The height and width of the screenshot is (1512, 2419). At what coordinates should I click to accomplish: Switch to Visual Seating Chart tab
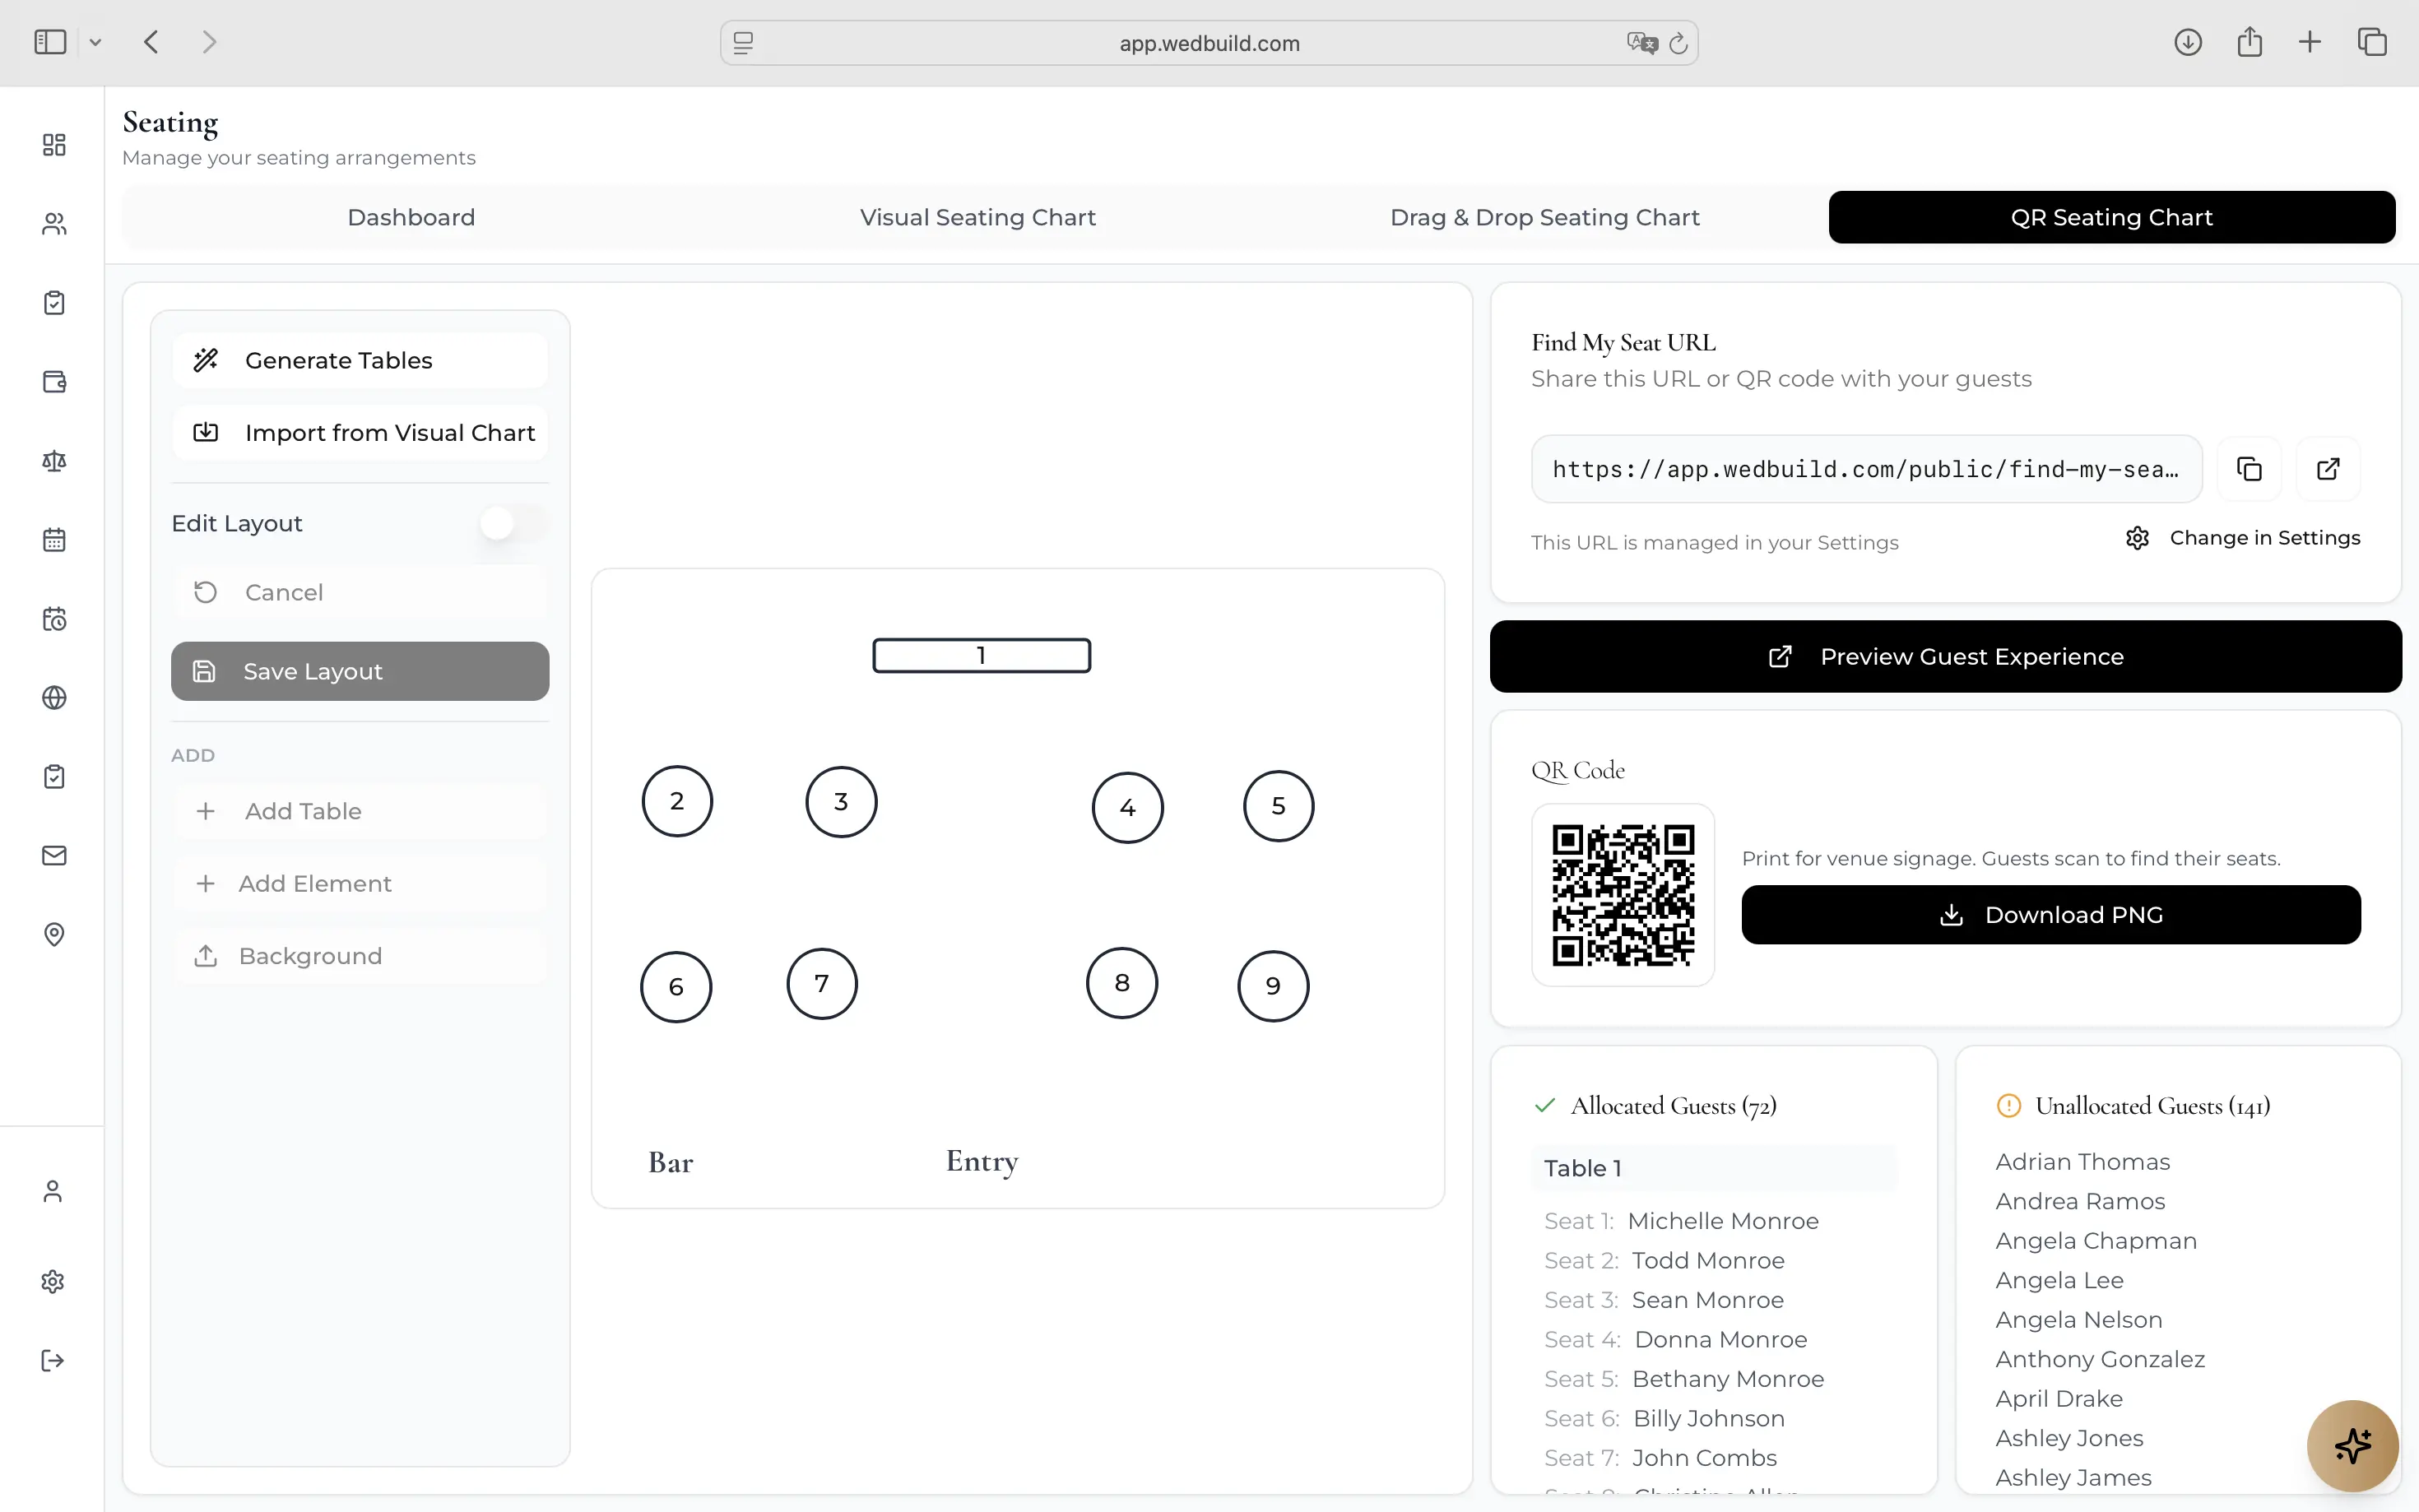(977, 217)
